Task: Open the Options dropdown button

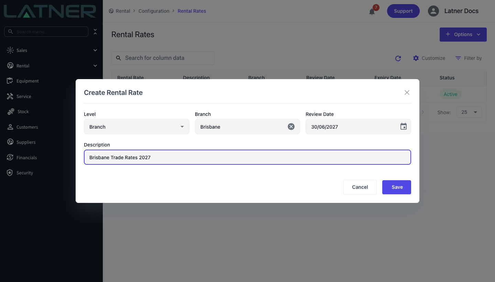Action: [x=463, y=34]
